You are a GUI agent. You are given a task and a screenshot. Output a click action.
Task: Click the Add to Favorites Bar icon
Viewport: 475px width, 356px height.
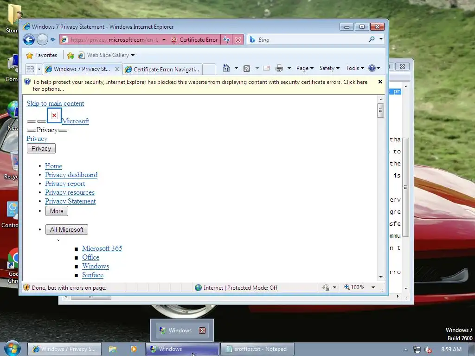(x=71, y=55)
